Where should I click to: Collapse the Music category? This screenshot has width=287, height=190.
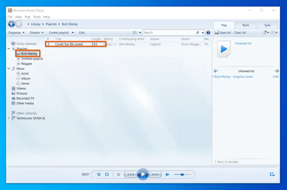[9, 69]
